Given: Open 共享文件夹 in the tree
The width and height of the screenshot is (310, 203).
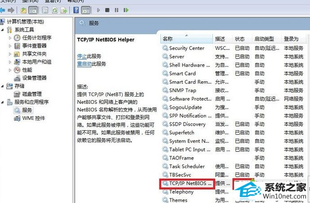Looking at the screenshot, I should click(35, 54).
